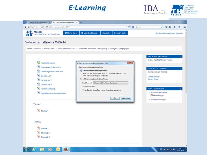Confirm the dialog with OK
The height and width of the screenshot is (155, 207).
pos(115,98)
